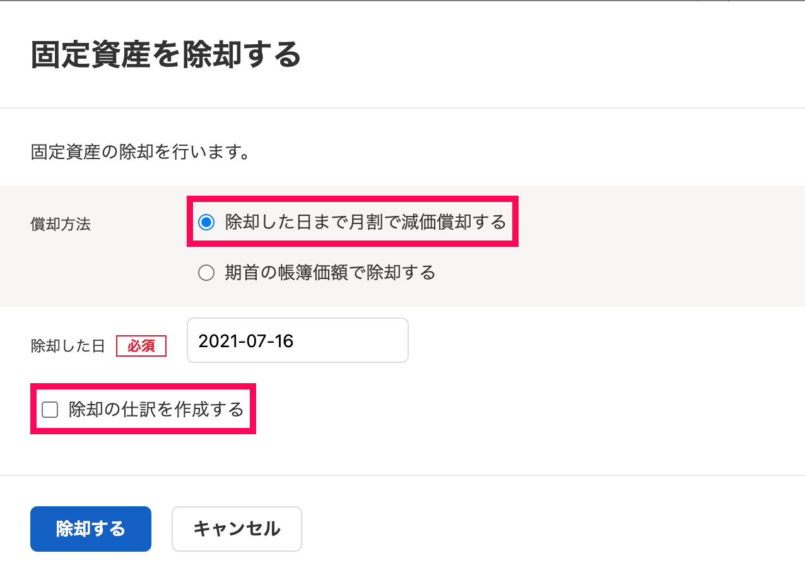Open the date picker showing 2021-07-16

297,340
